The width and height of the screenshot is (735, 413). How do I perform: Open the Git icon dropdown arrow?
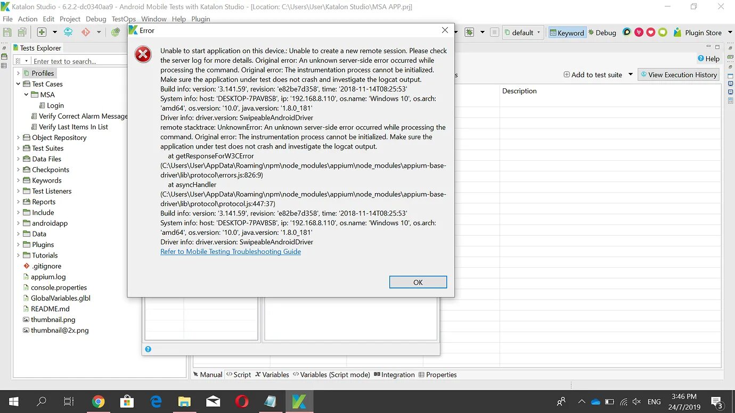point(99,32)
